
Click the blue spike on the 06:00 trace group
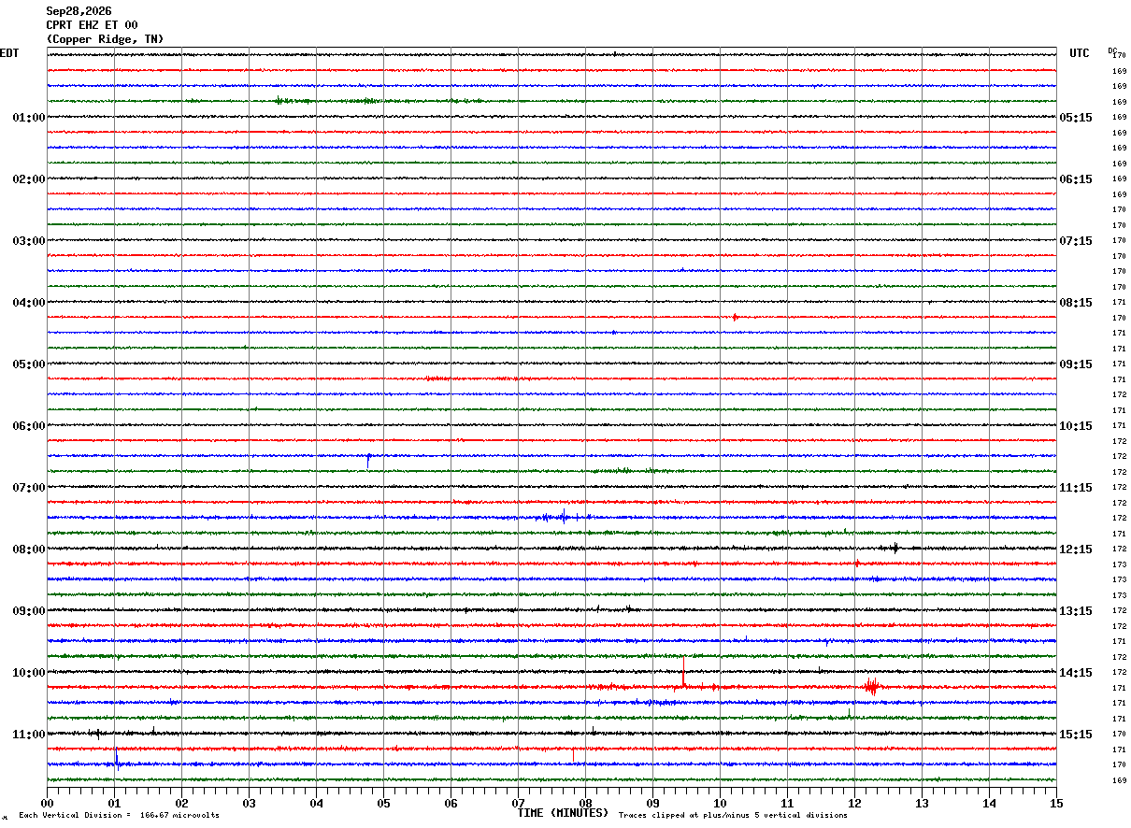(x=368, y=459)
